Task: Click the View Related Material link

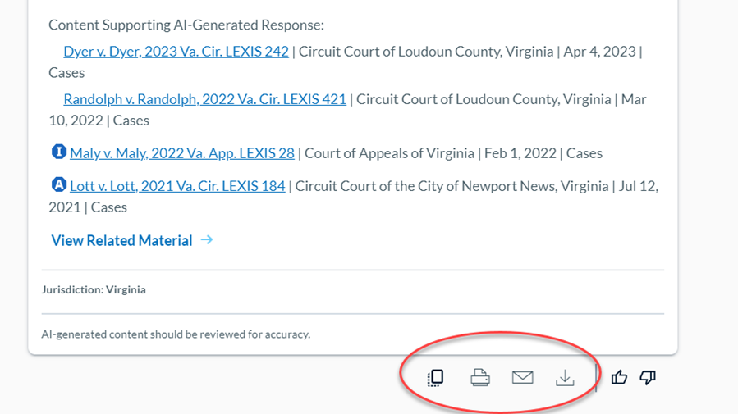Action: point(121,240)
